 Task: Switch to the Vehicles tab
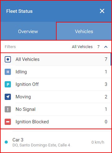pyautogui.click(x=84, y=31)
